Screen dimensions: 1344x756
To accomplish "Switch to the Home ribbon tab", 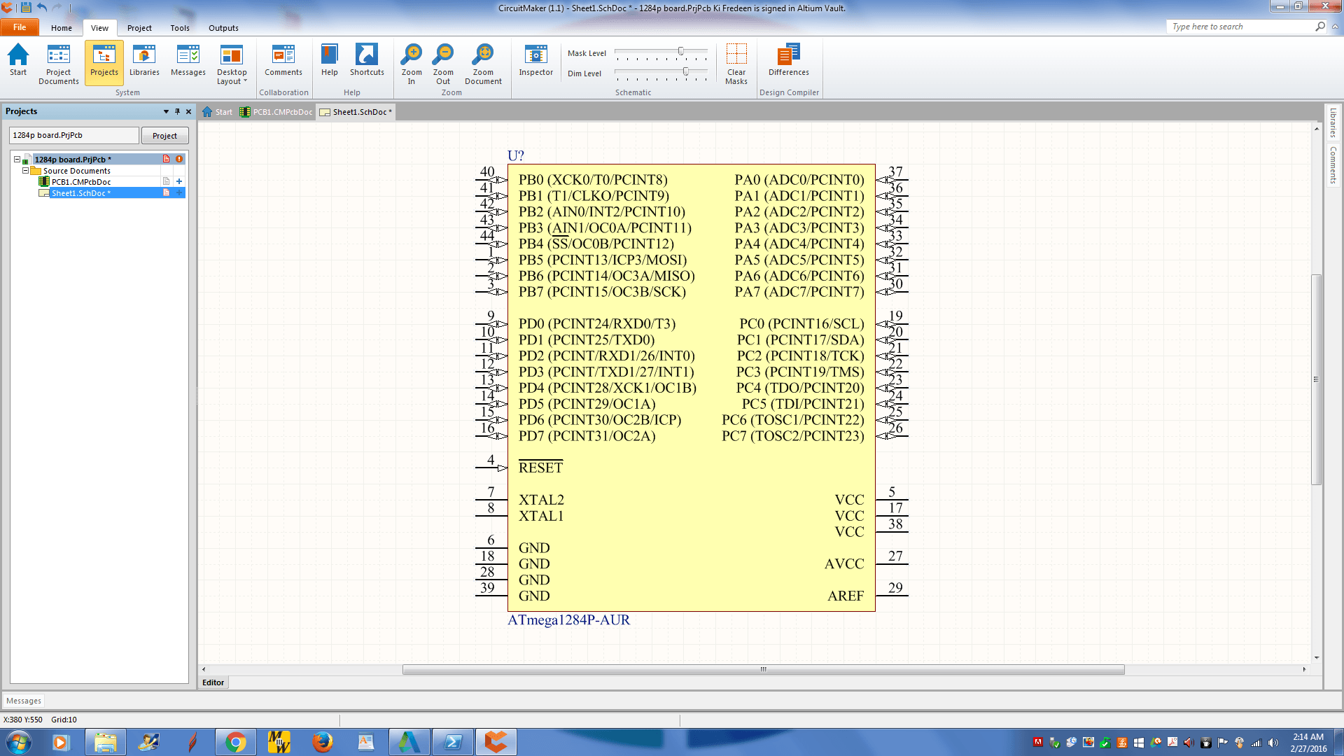I will coord(62,28).
